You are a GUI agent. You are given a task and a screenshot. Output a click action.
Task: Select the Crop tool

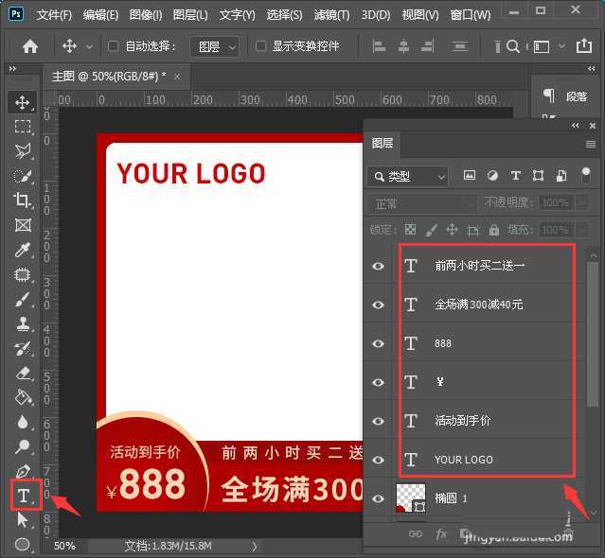click(23, 201)
